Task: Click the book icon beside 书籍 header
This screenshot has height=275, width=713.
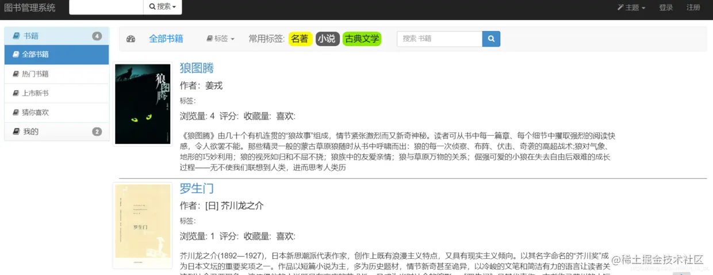Action: pos(16,36)
